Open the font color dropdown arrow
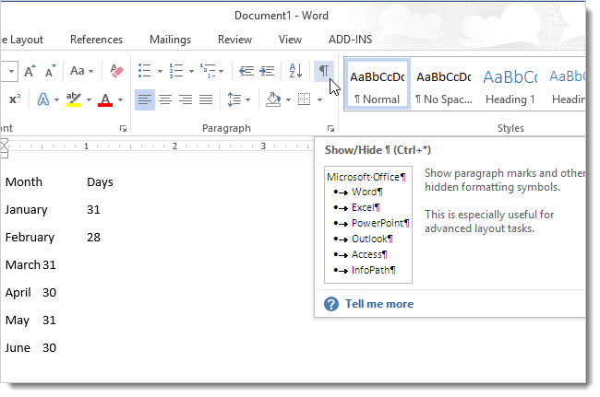The height and width of the screenshot is (397, 600). pyautogui.click(x=120, y=100)
